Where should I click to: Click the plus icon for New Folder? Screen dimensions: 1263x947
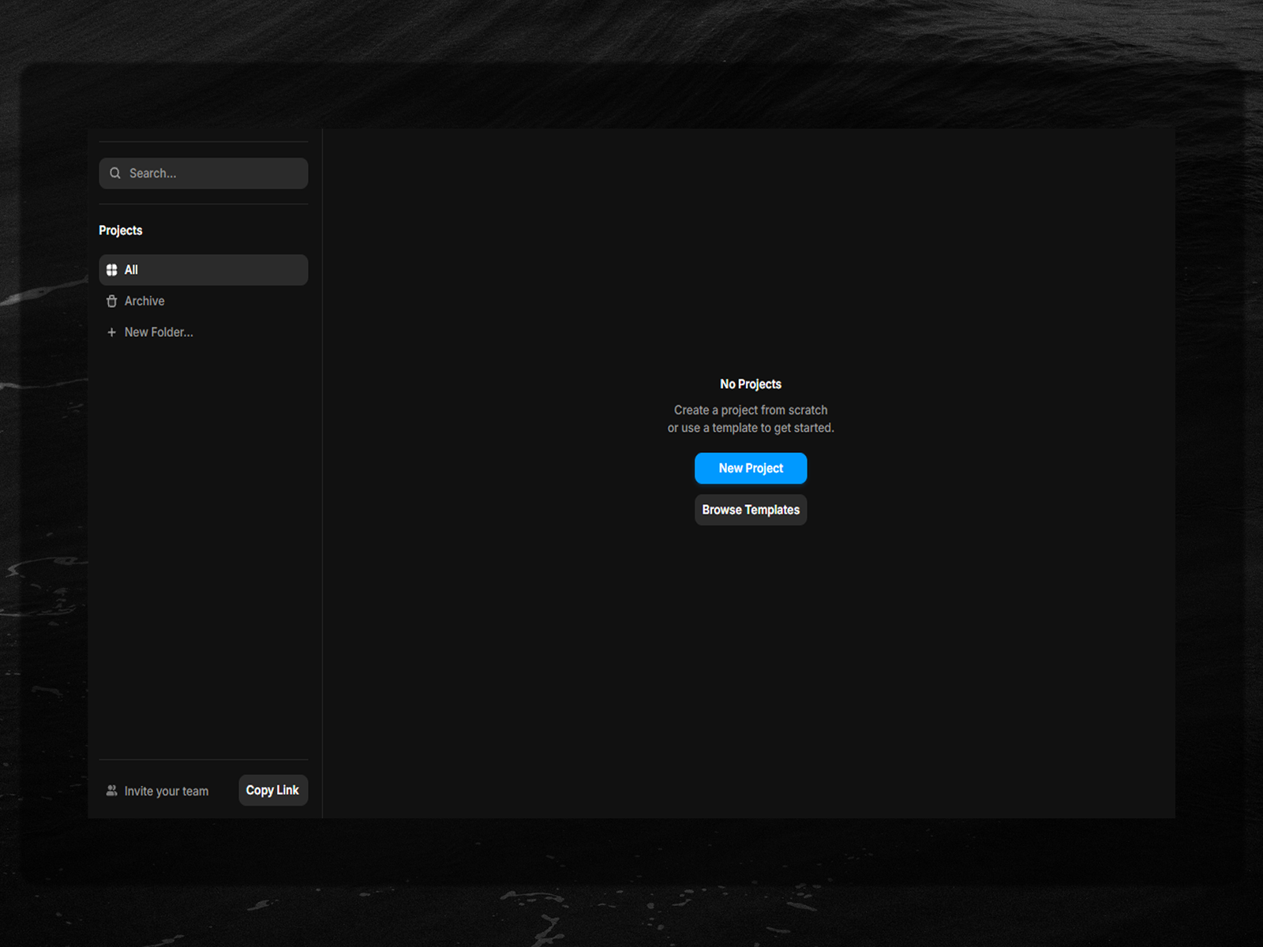pyautogui.click(x=112, y=332)
